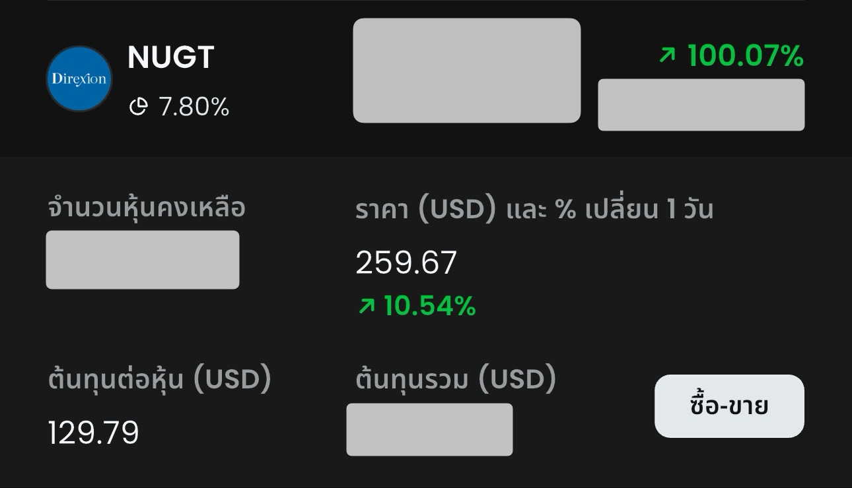Click the 7.80% portfolio weight value
Viewport: 852px width, 488px height.
[x=194, y=106]
